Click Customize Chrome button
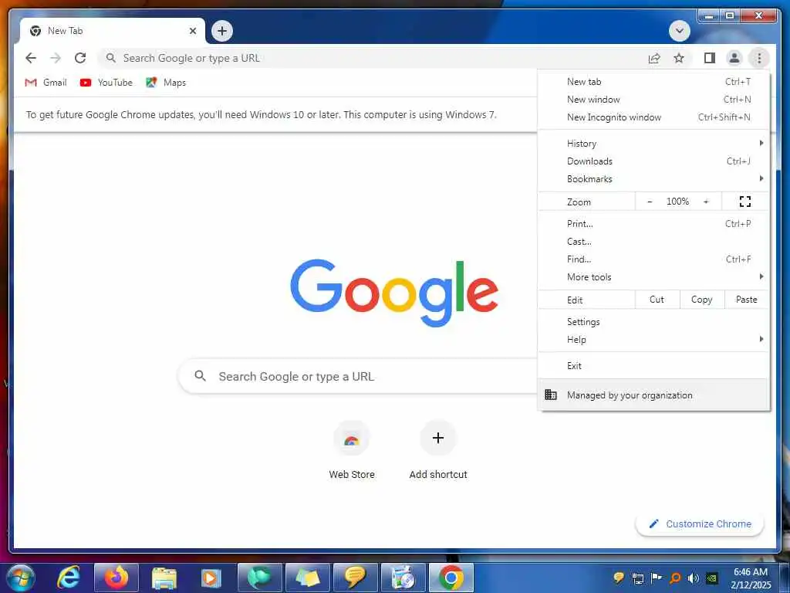This screenshot has height=593, width=790. point(700,524)
